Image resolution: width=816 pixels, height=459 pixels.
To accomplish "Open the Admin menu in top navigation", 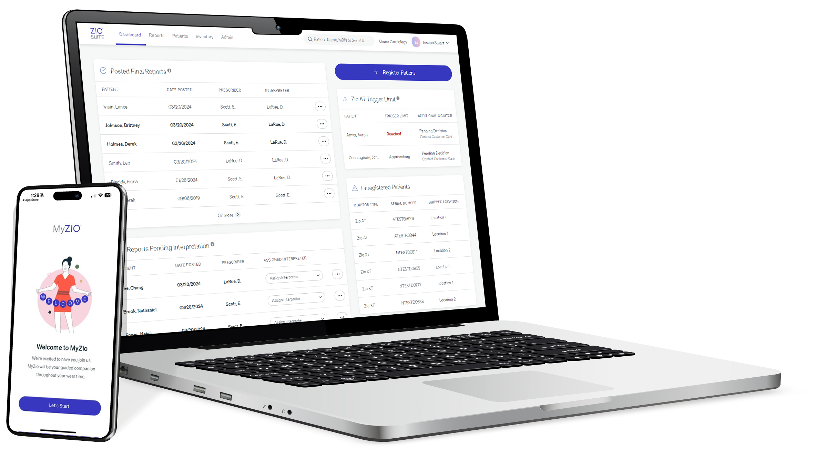I will (x=226, y=37).
